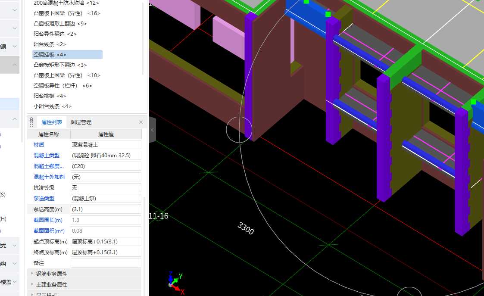Click the blue 混凝土类型 property name
Viewport: 484px width, 296px height.
click(47, 156)
